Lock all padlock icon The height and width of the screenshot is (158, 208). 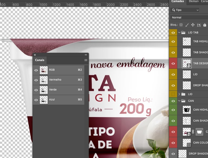(x=205, y=25)
